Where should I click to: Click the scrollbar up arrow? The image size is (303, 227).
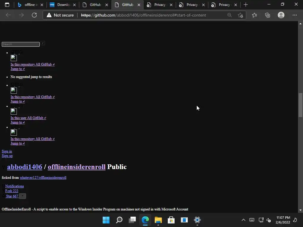click(300, 24)
